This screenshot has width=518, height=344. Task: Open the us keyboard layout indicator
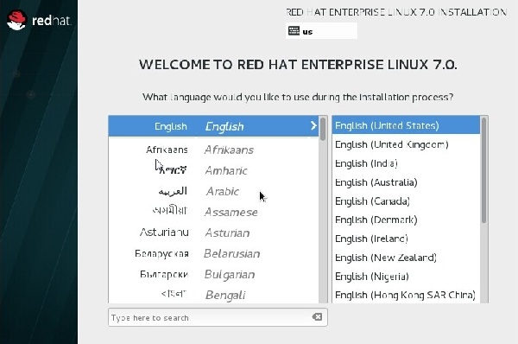point(321,31)
